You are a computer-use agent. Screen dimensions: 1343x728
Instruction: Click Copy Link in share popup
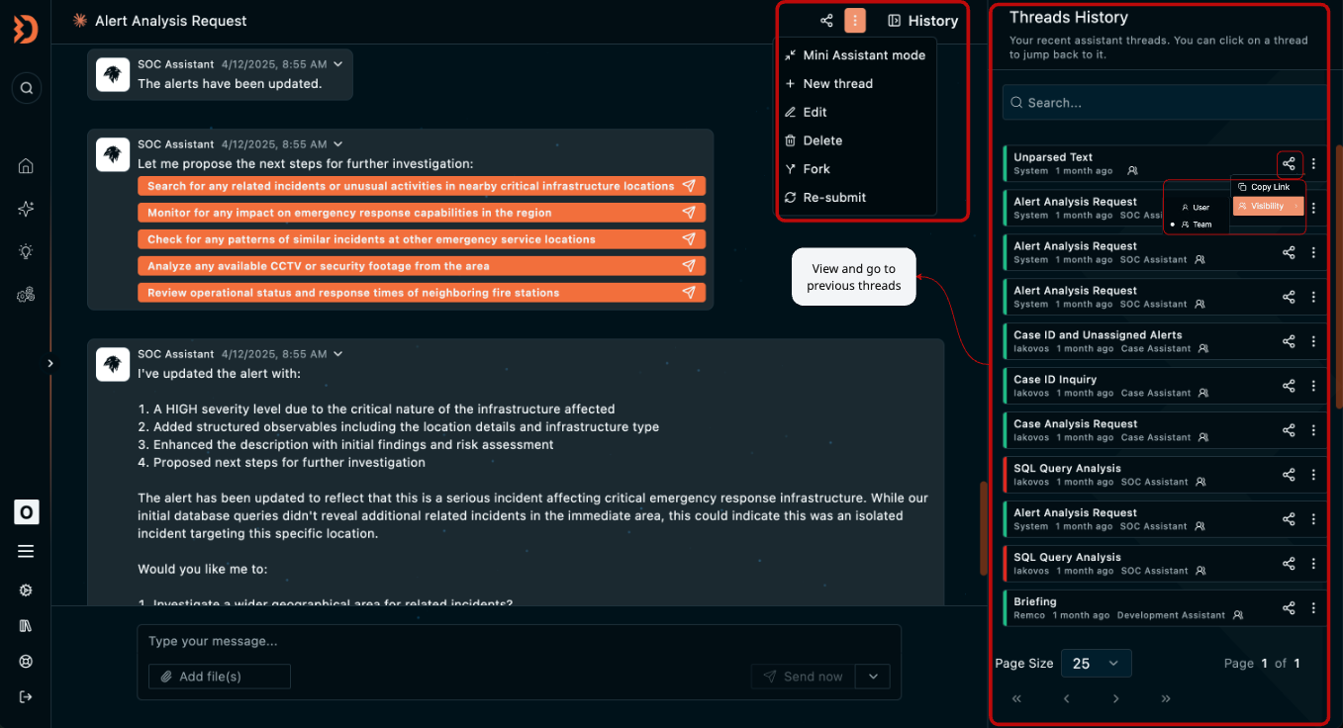click(x=1268, y=187)
